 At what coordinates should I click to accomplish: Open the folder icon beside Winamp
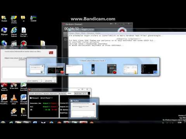coord(24,112)
